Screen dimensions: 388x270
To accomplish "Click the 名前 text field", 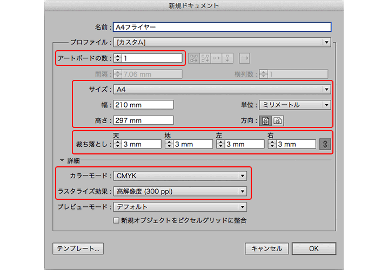I will click(221, 26).
